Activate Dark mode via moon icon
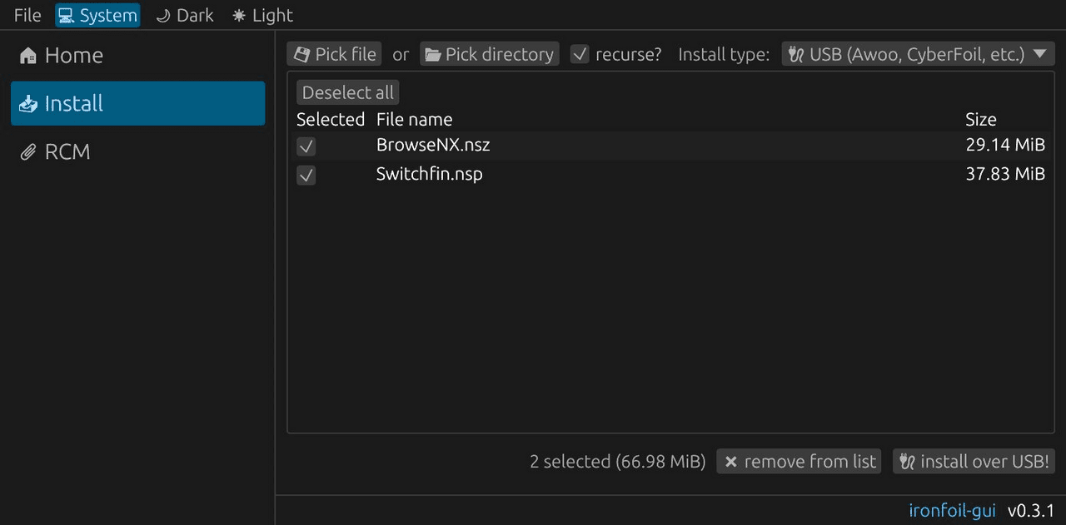This screenshot has height=525, width=1066. (x=162, y=16)
